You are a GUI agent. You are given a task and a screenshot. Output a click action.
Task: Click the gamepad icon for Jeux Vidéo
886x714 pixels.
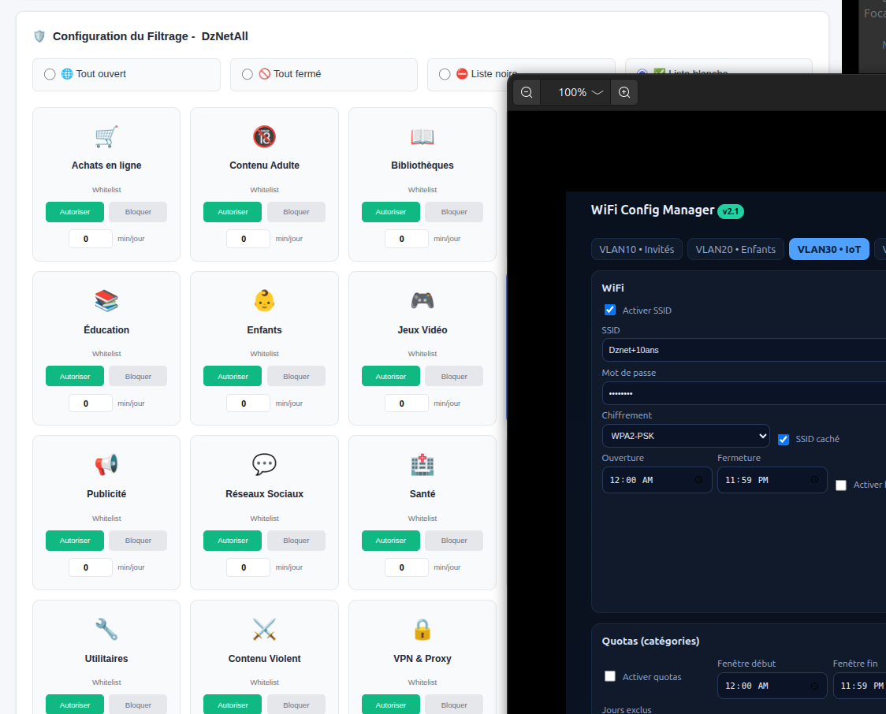point(422,301)
